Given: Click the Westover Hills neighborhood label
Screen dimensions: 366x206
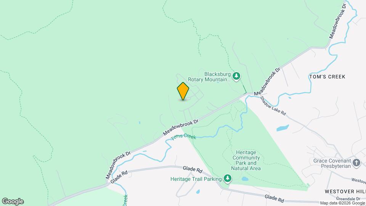Looking at the screenshot, I should pos(345,192).
